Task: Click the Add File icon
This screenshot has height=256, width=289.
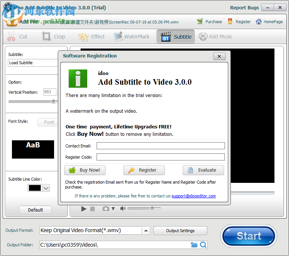Action: (x=11, y=21)
